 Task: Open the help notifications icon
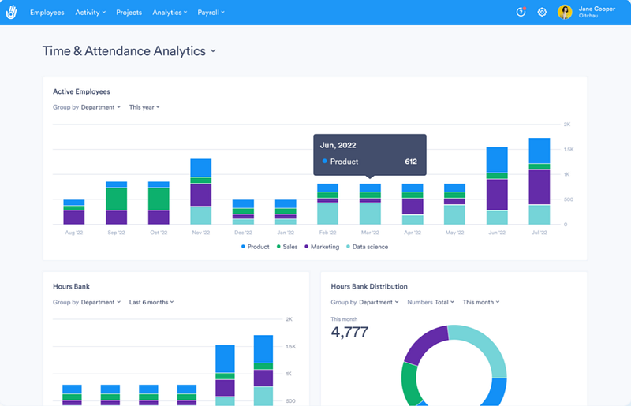click(x=521, y=12)
